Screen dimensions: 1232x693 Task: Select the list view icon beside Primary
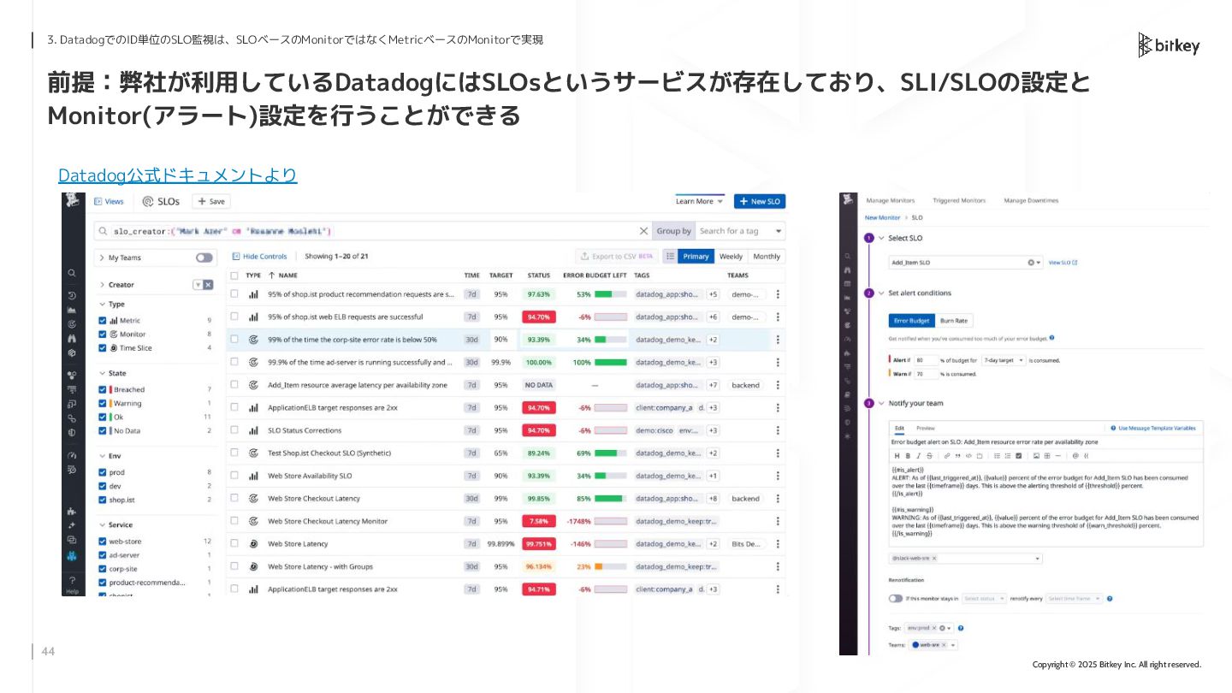point(670,256)
